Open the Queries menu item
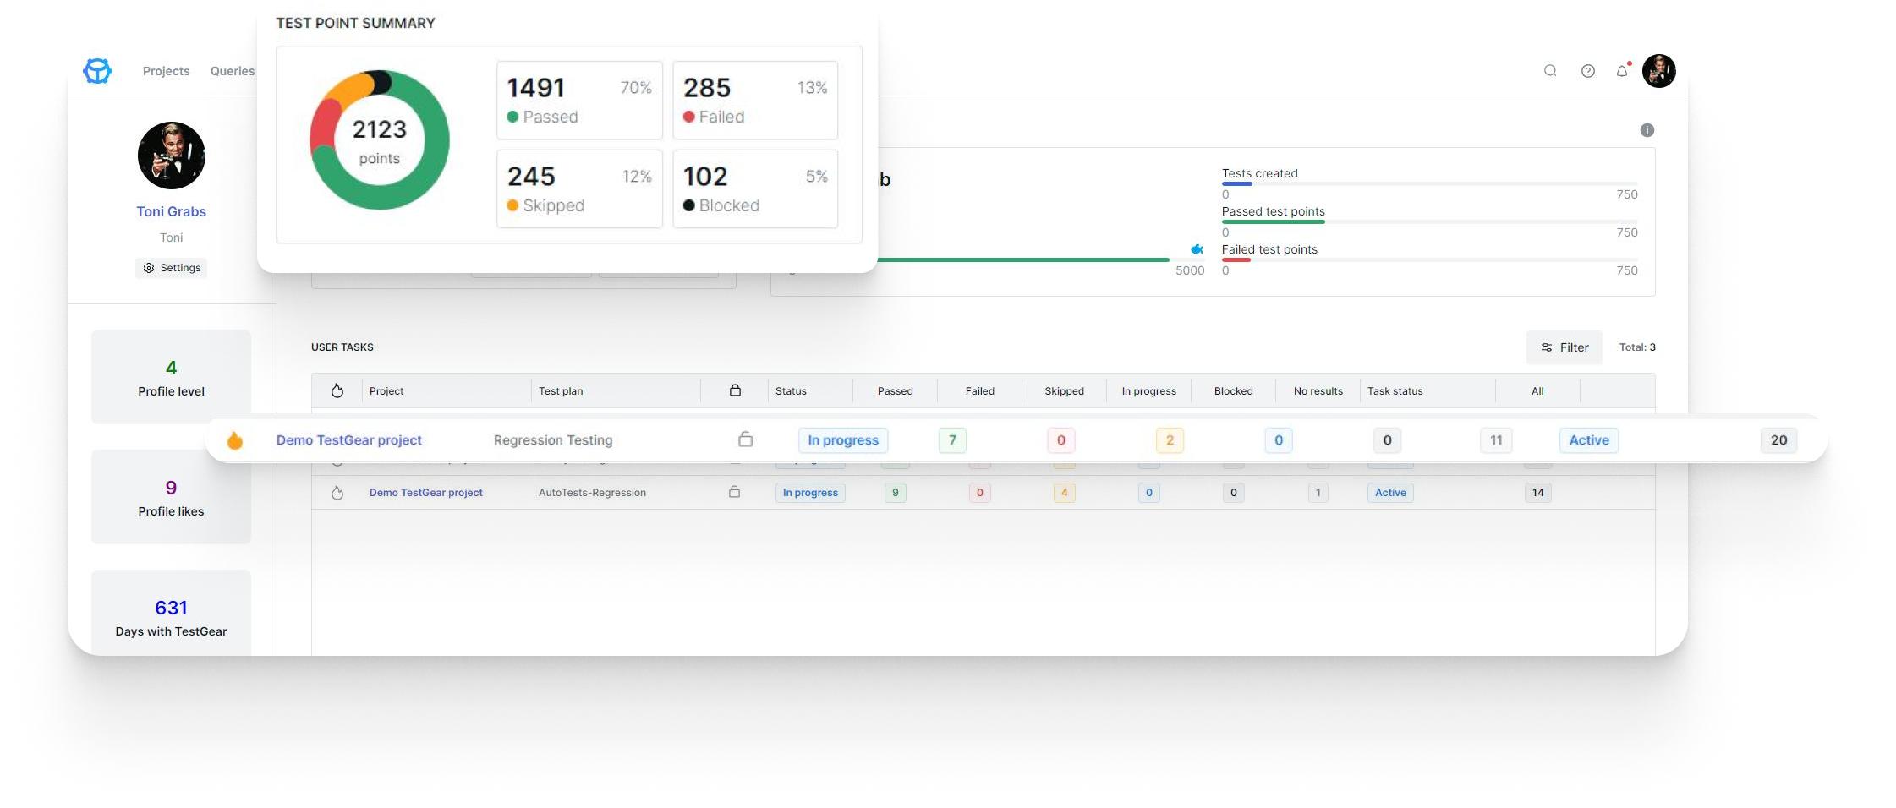The height and width of the screenshot is (808, 1896). (232, 71)
